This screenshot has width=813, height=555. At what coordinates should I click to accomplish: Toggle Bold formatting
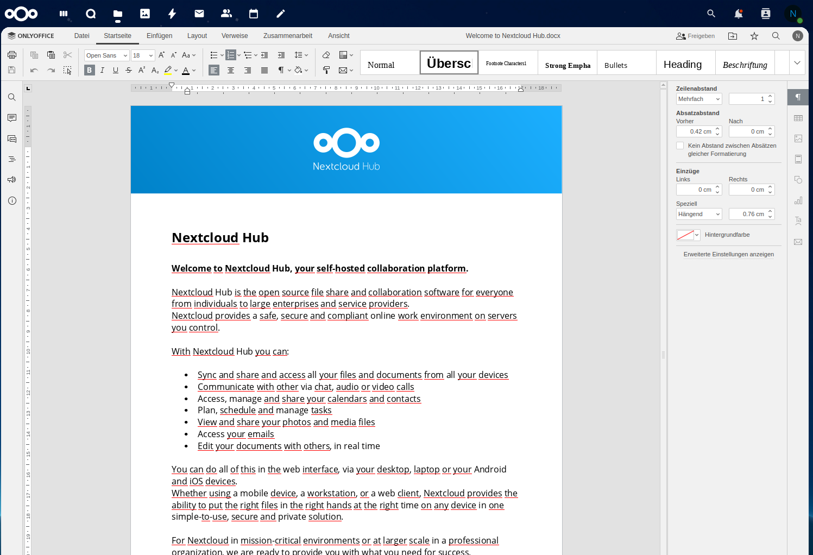pos(90,70)
